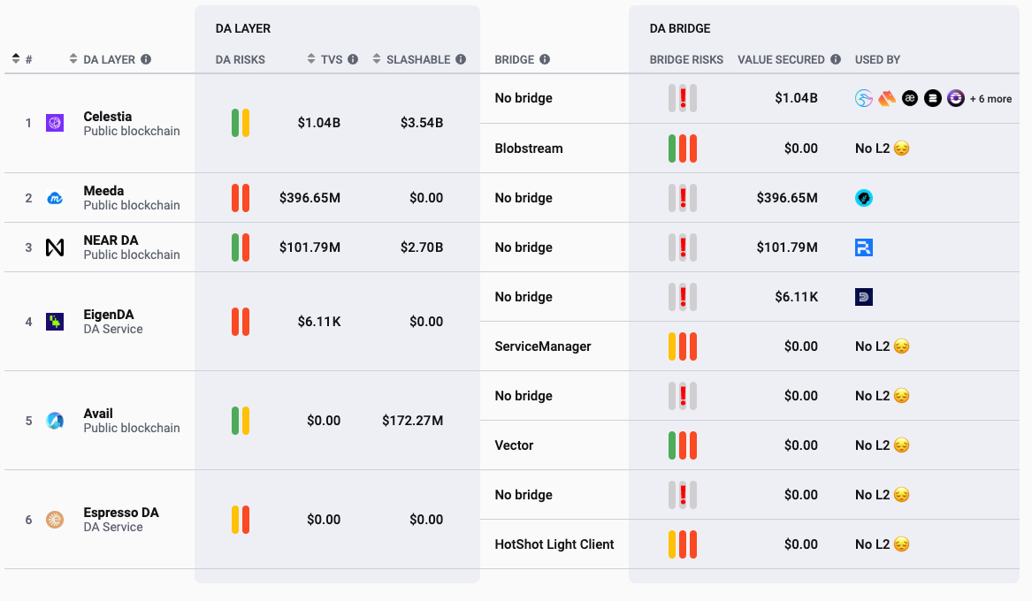
Task: Click Meeda's Used By project icon
Action: 863,197
